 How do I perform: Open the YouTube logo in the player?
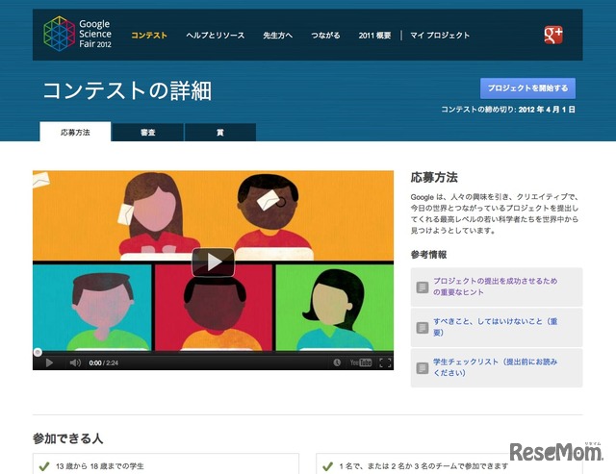point(361,362)
